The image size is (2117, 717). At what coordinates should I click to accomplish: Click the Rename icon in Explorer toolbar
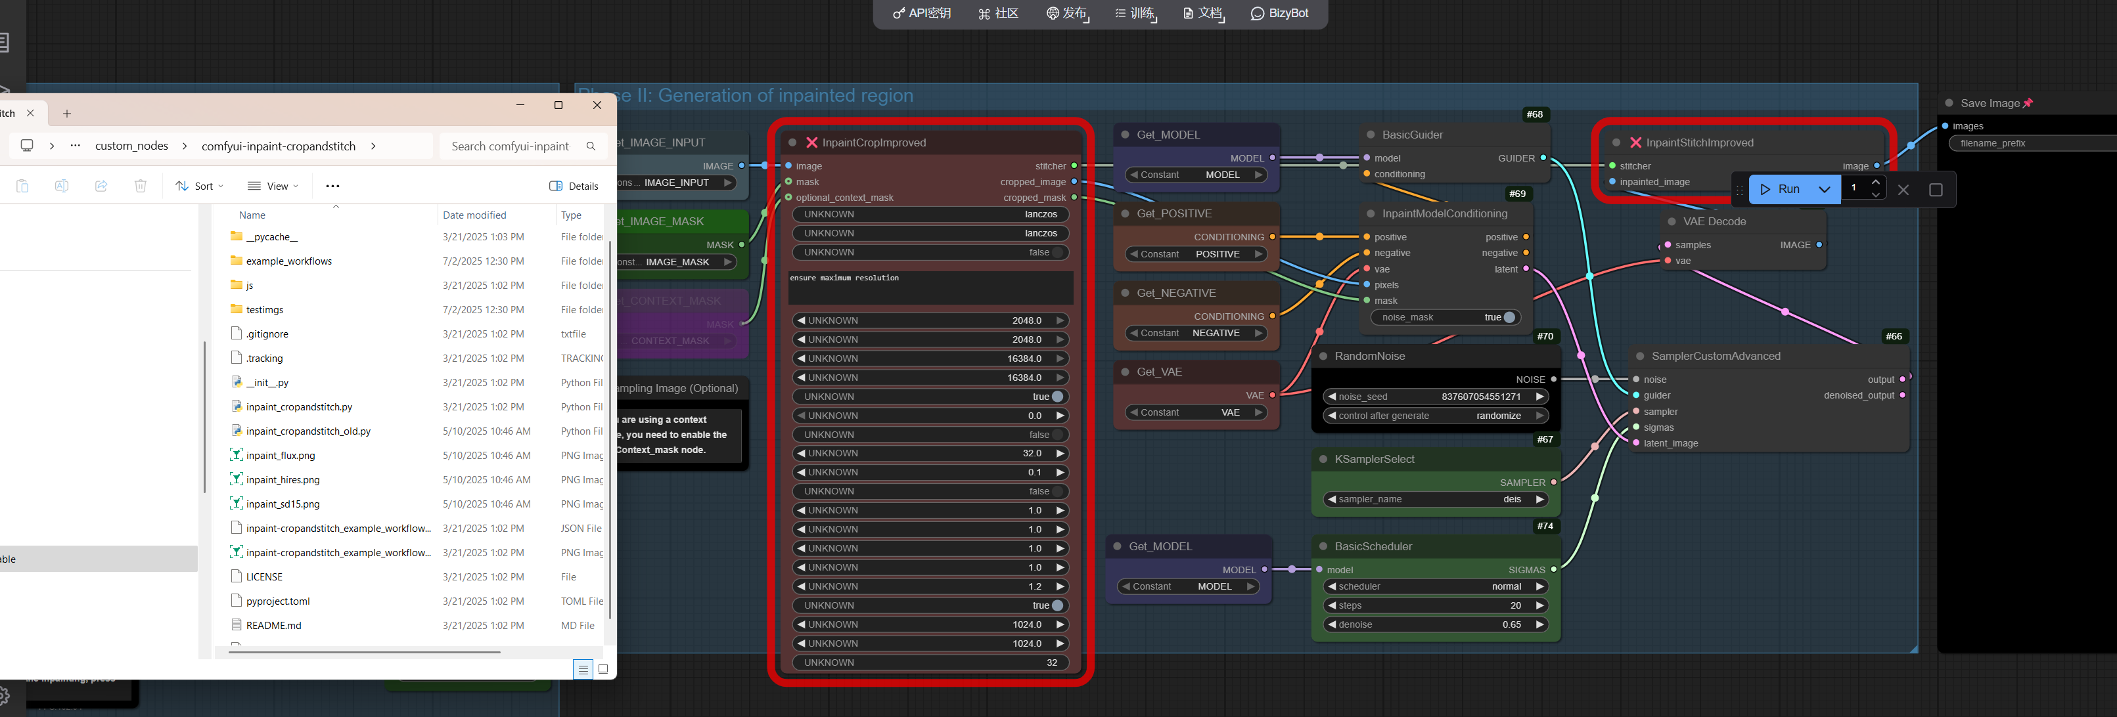62,186
